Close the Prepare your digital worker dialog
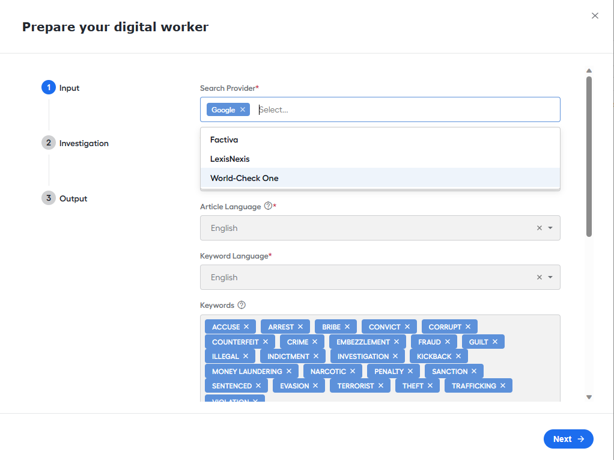 (x=595, y=16)
